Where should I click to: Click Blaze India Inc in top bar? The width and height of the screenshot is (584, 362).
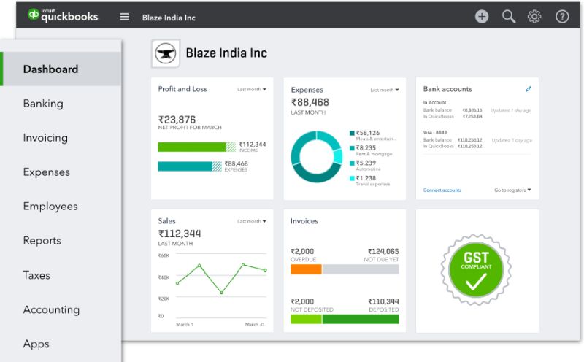click(x=169, y=18)
